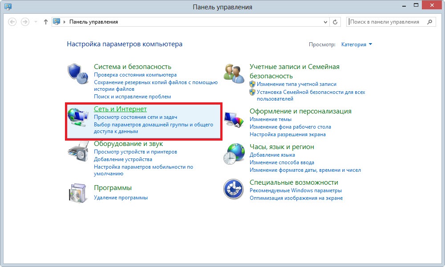This screenshot has height=267, width=445.
Task: Select Добавление устройства link
Action: [123, 159]
